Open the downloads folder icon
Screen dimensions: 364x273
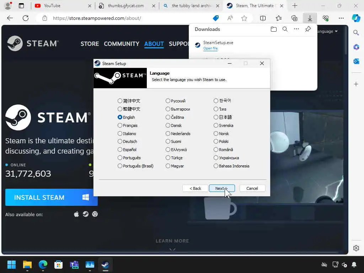click(274, 29)
